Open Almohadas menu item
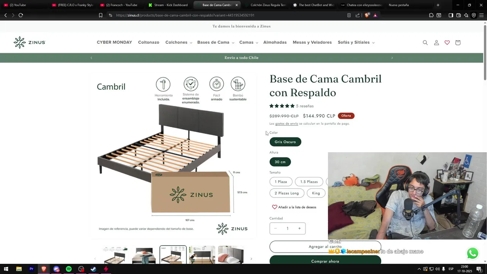The height and width of the screenshot is (274, 487). [x=275, y=42]
